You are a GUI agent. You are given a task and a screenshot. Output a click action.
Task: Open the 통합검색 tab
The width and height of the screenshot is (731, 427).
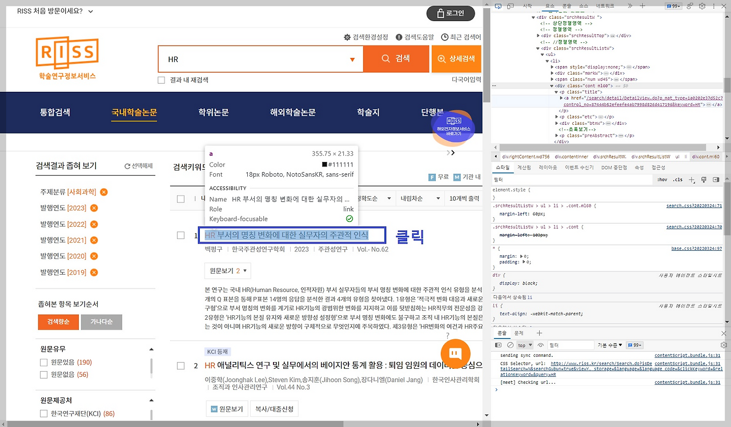click(55, 112)
